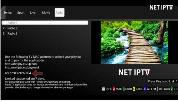Click Press Key Load List message
Image resolution: width=178 pixels, height=101 pixels.
pos(161,81)
